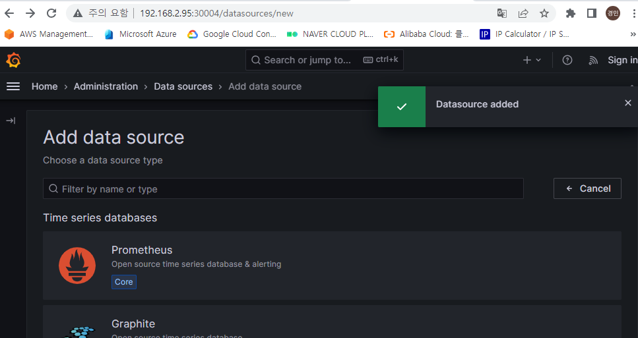Click the Time series databases heading
The width and height of the screenshot is (638, 338).
pos(100,217)
